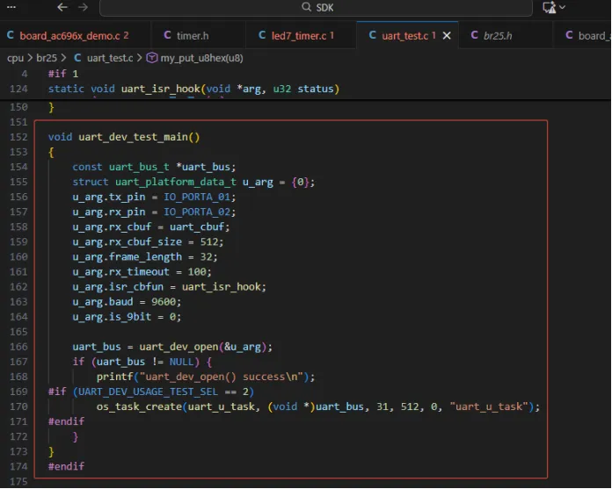This screenshot has width=612, height=489.
Task: Click 'os_task_create' on line 170
Action: point(139,406)
